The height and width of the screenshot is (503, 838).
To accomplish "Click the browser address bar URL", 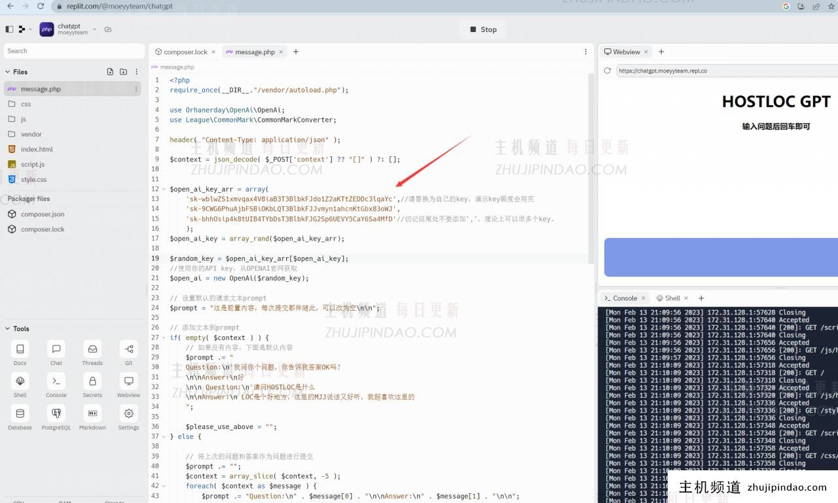I will pyautogui.click(x=120, y=6).
